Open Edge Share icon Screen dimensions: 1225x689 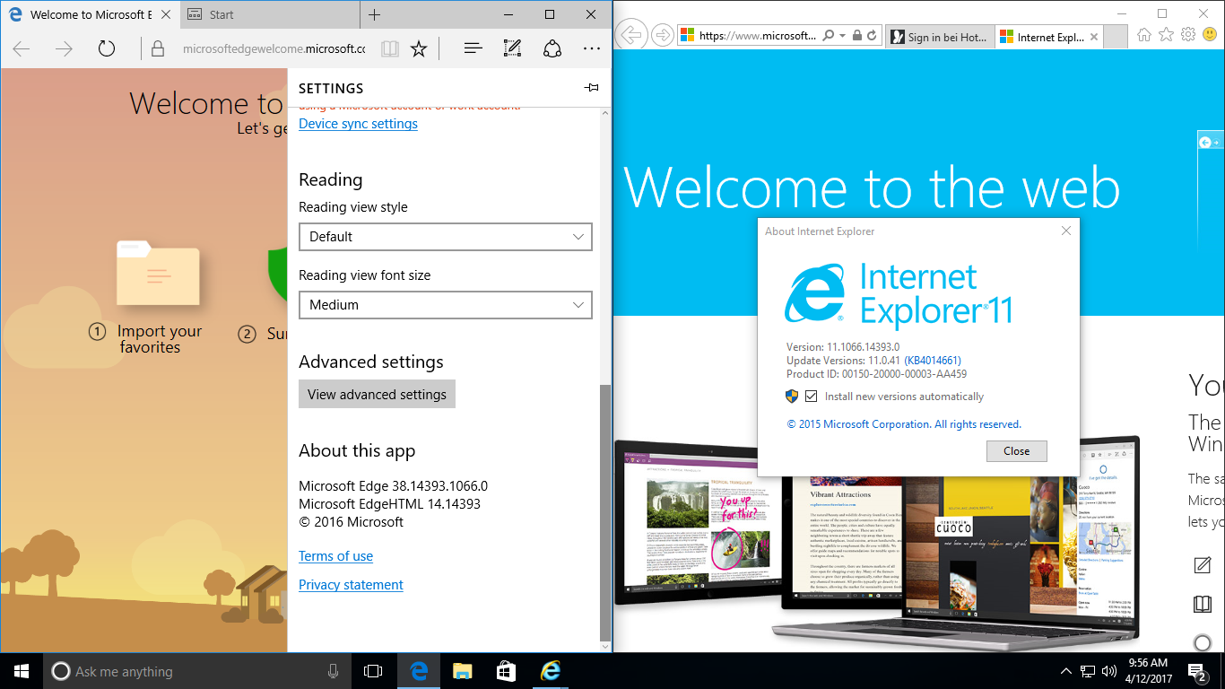point(552,49)
